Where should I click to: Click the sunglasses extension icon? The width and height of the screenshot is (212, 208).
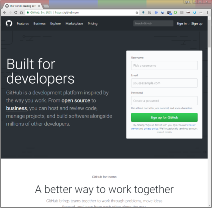click(x=188, y=12)
